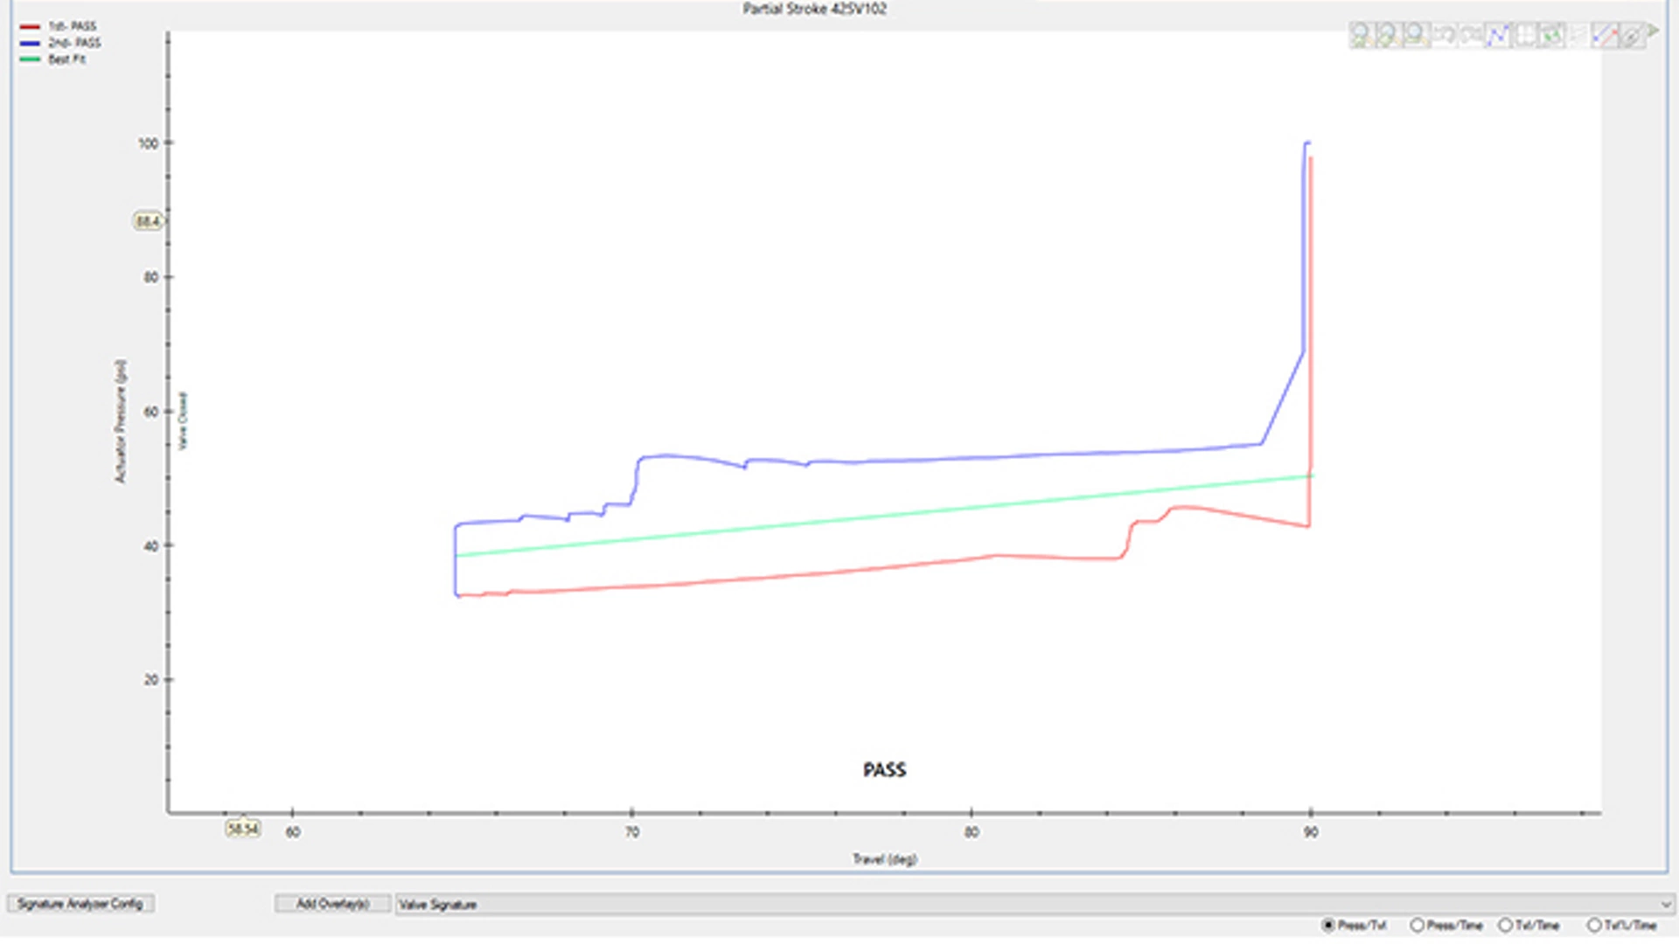Select the Press/Tvl radio button
1679x944 pixels.
pos(1328,925)
